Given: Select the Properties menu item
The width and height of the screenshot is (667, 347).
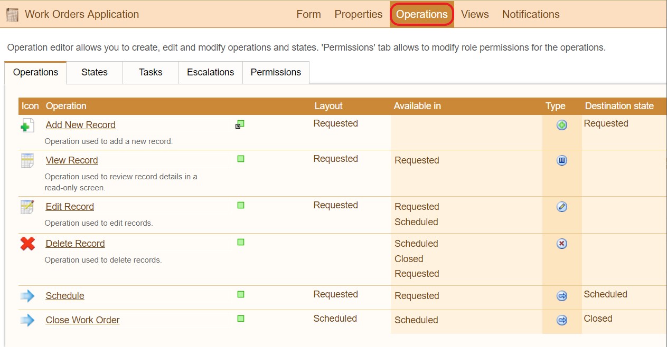Looking at the screenshot, I should (x=358, y=14).
